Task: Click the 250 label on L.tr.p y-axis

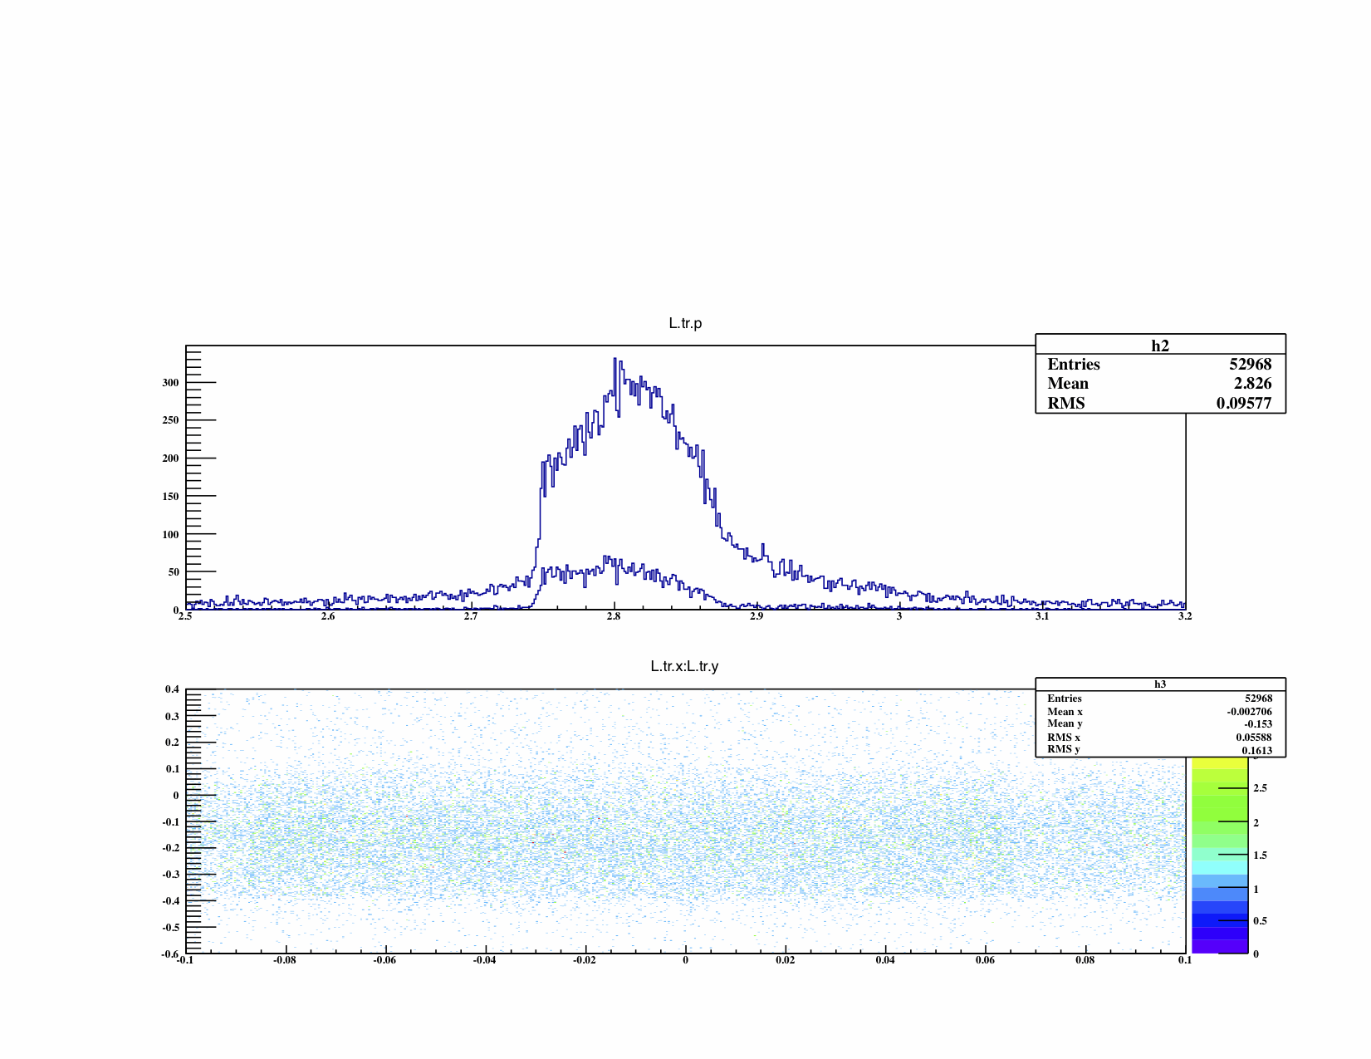Action: click(170, 420)
